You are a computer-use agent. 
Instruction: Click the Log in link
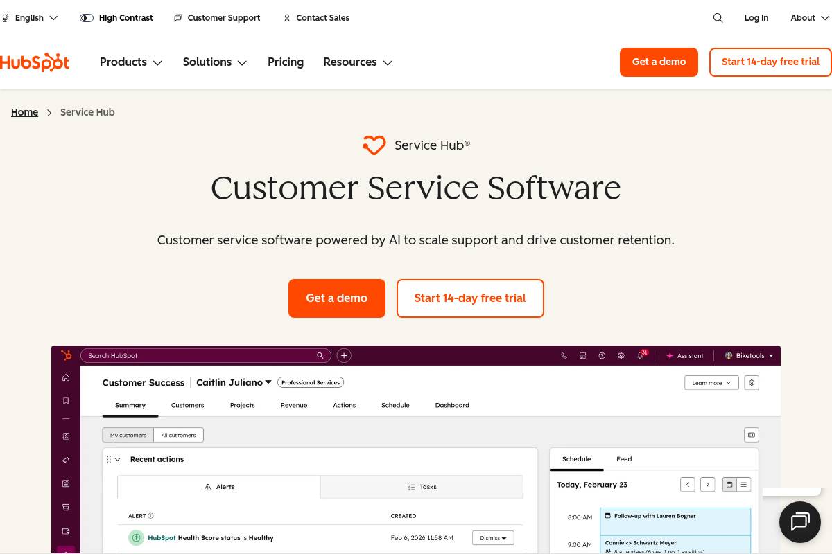coord(756,18)
